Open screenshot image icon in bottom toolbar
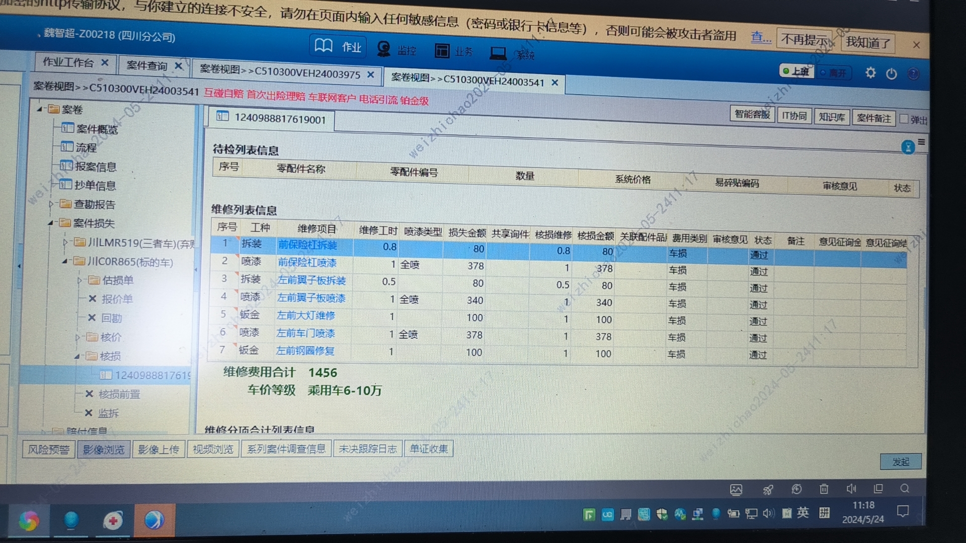This screenshot has height=543, width=966. point(736,489)
